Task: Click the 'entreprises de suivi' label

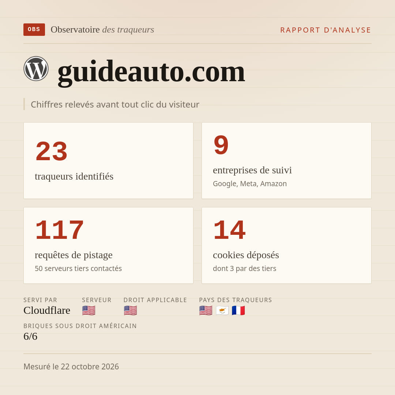Action: (252, 170)
